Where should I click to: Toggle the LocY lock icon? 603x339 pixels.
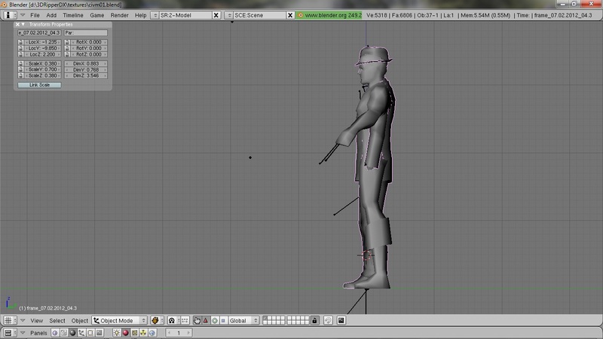click(x=20, y=48)
